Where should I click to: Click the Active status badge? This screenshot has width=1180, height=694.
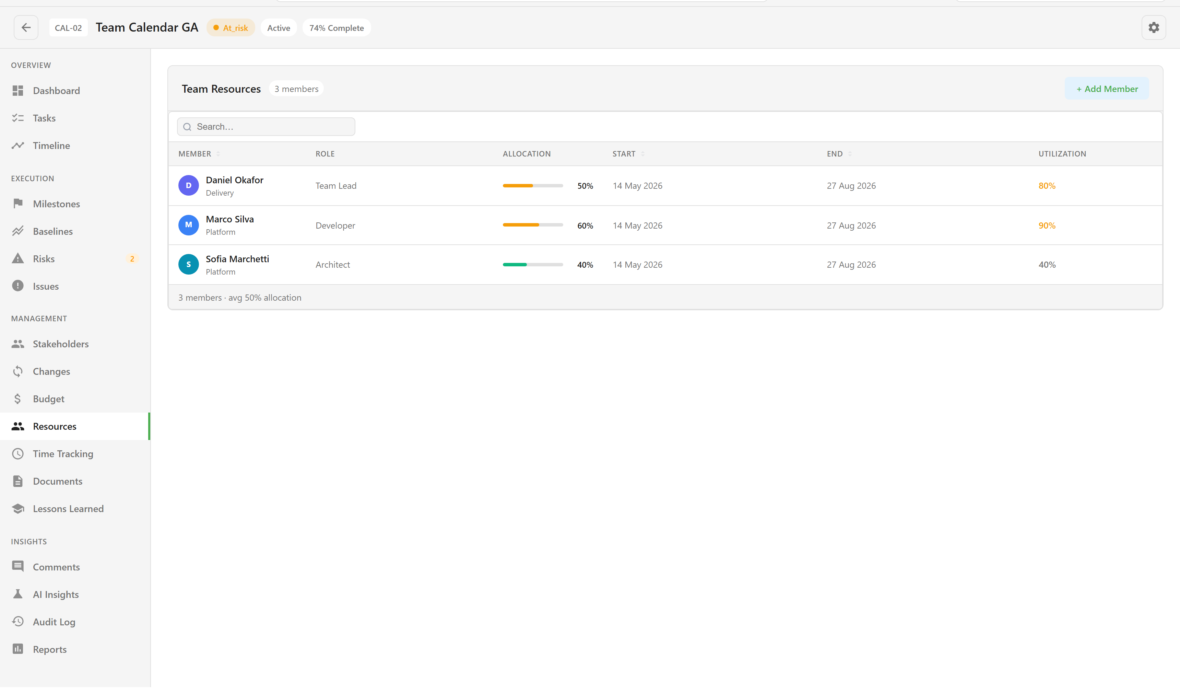point(279,28)
